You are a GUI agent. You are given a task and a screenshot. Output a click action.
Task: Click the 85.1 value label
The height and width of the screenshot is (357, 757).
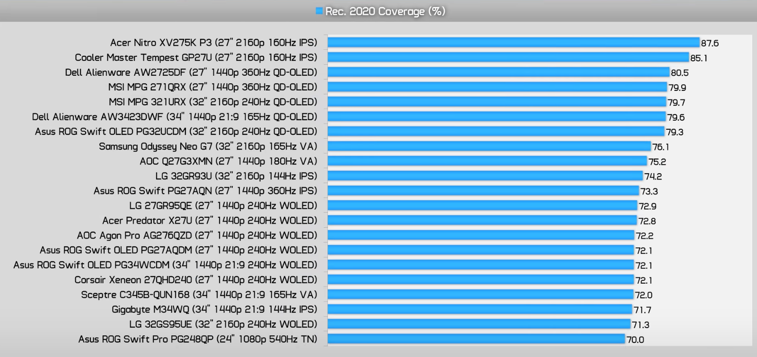point(699,58)
